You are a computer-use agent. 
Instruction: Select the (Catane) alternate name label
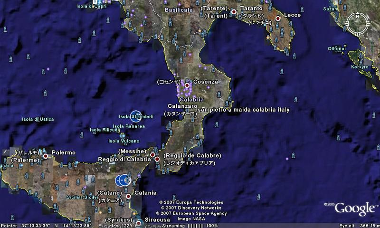click(x=110, y=193)
